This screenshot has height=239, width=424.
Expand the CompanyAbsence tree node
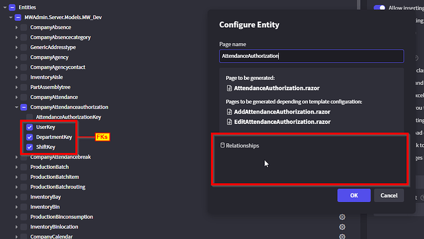pos(17,27)
